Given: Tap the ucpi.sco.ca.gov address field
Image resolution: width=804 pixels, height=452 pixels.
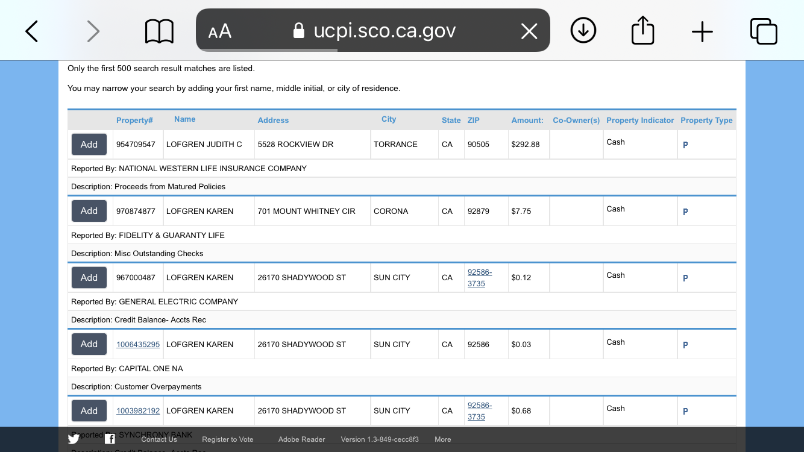Looking at the screenshot, I should click(373, 30).
